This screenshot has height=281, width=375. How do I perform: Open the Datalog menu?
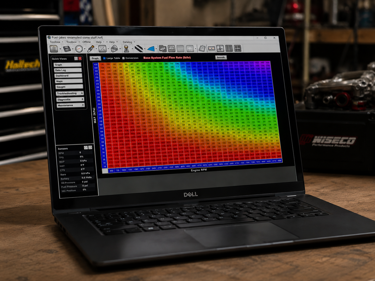point(127,42)
